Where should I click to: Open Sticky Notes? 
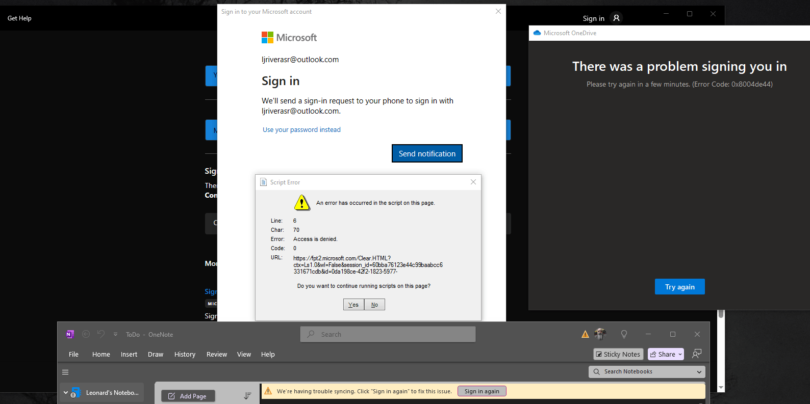click(x=618, y=354)
